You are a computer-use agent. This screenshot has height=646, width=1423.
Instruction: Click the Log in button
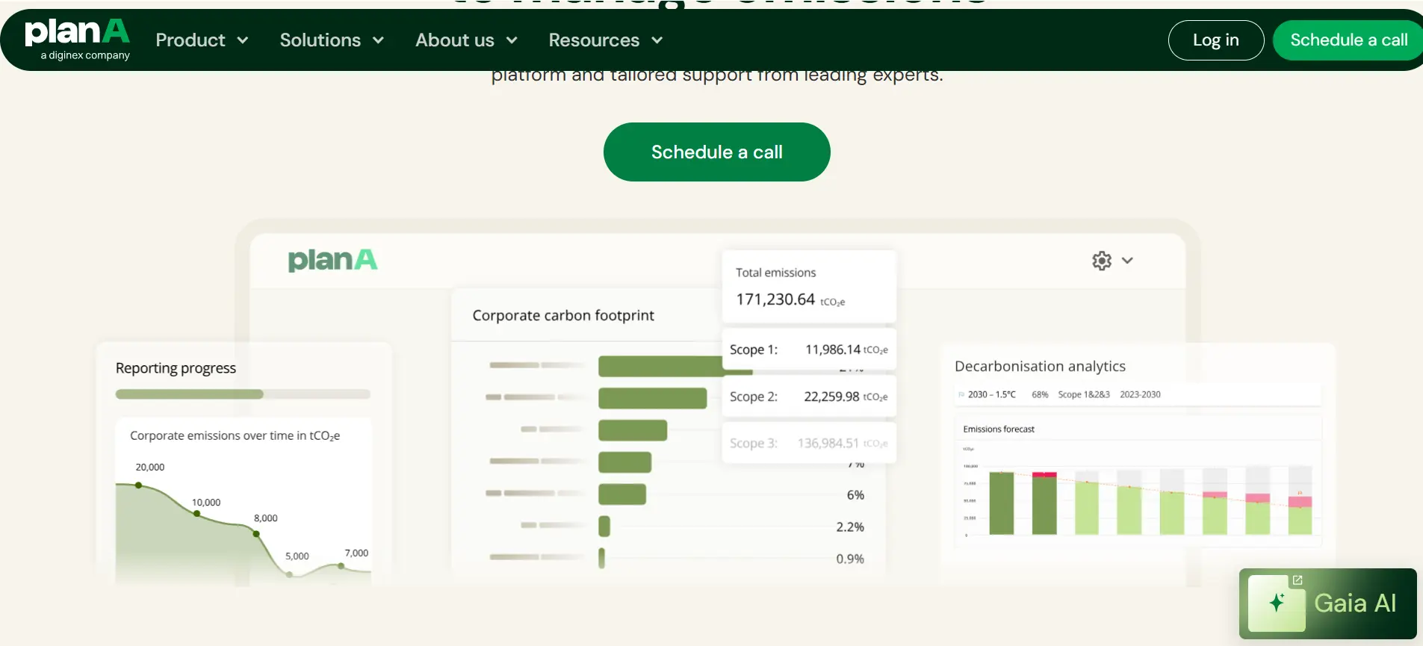click(1216, 40)
